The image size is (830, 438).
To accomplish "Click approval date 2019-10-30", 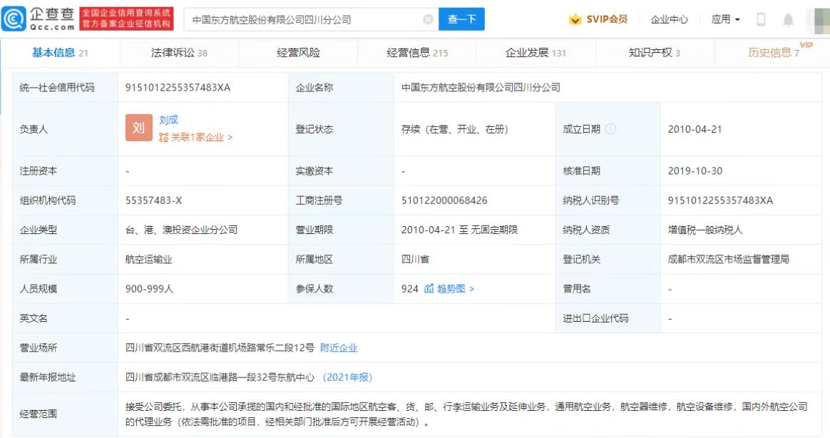I will tap(695, 171).
